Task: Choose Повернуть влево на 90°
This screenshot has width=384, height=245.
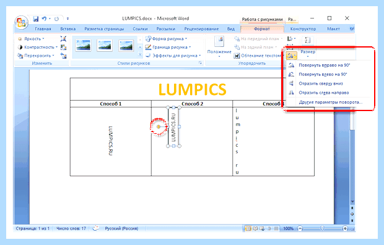Action: tap(328, 75)
